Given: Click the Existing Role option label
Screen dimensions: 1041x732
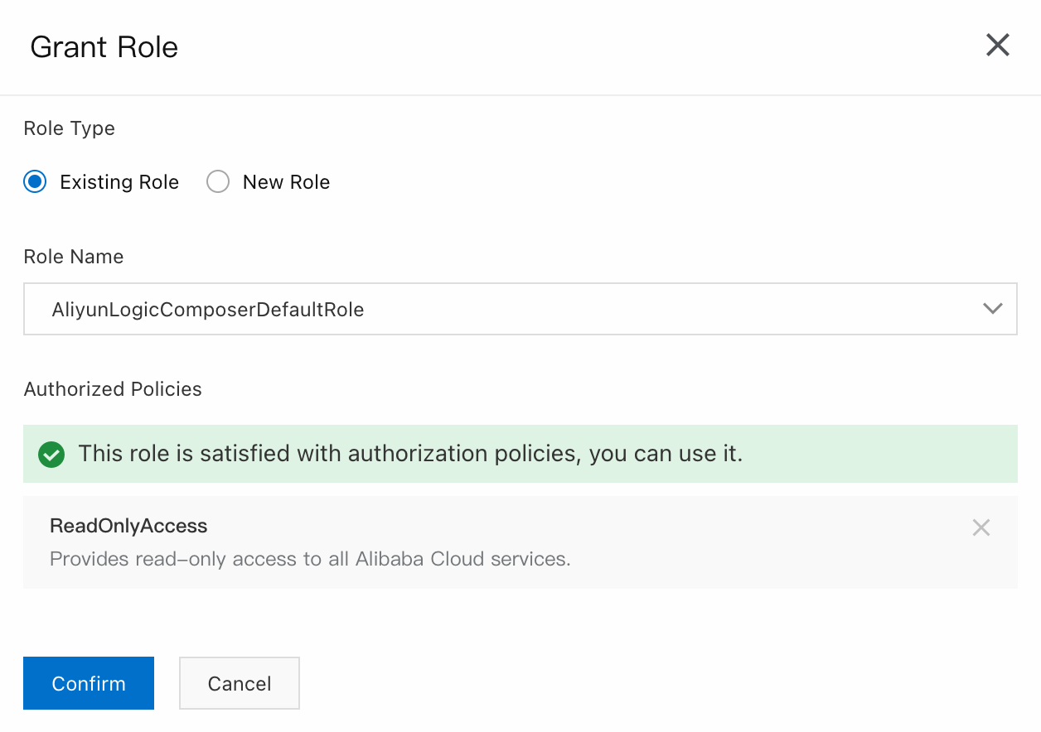Looking at the screenshot, I should tap(119, 182).
